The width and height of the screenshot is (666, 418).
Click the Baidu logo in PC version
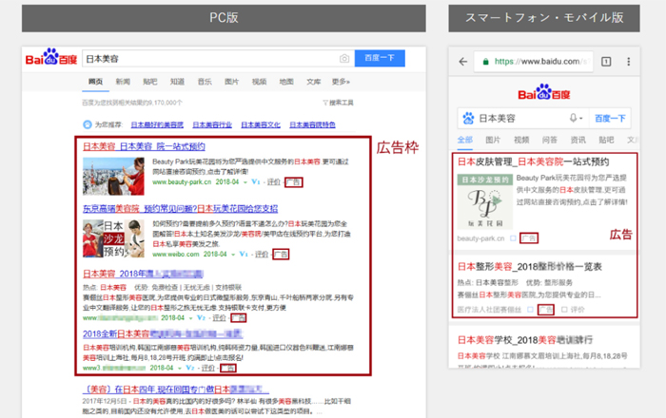tap(51, 57)
